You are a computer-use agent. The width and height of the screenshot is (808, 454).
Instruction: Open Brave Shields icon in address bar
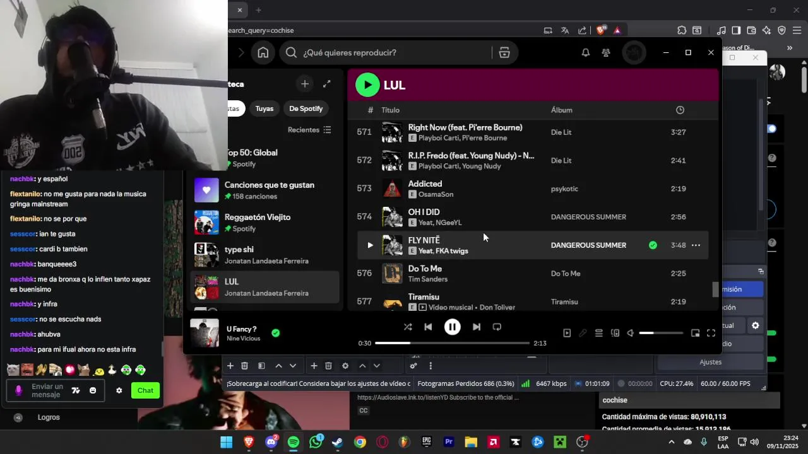coord(601,30)
